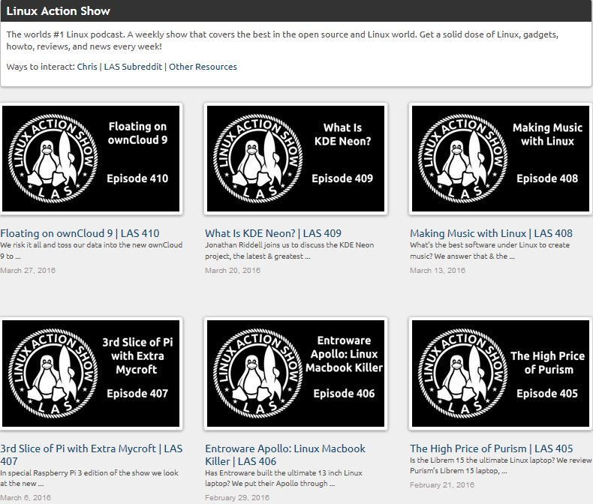The width and height of the screenshot is (593, 504).
Task: Select the 'March 27, 2016' date text
Action: [x=28, y=271]
